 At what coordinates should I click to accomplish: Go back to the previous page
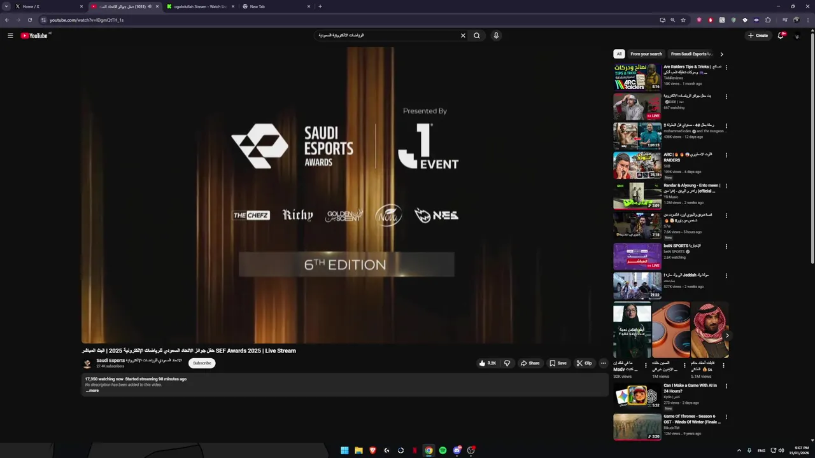click(x=7, y=20)
